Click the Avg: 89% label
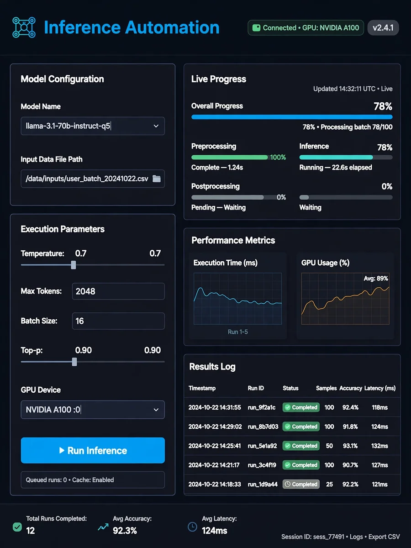 tap(376, 279)
